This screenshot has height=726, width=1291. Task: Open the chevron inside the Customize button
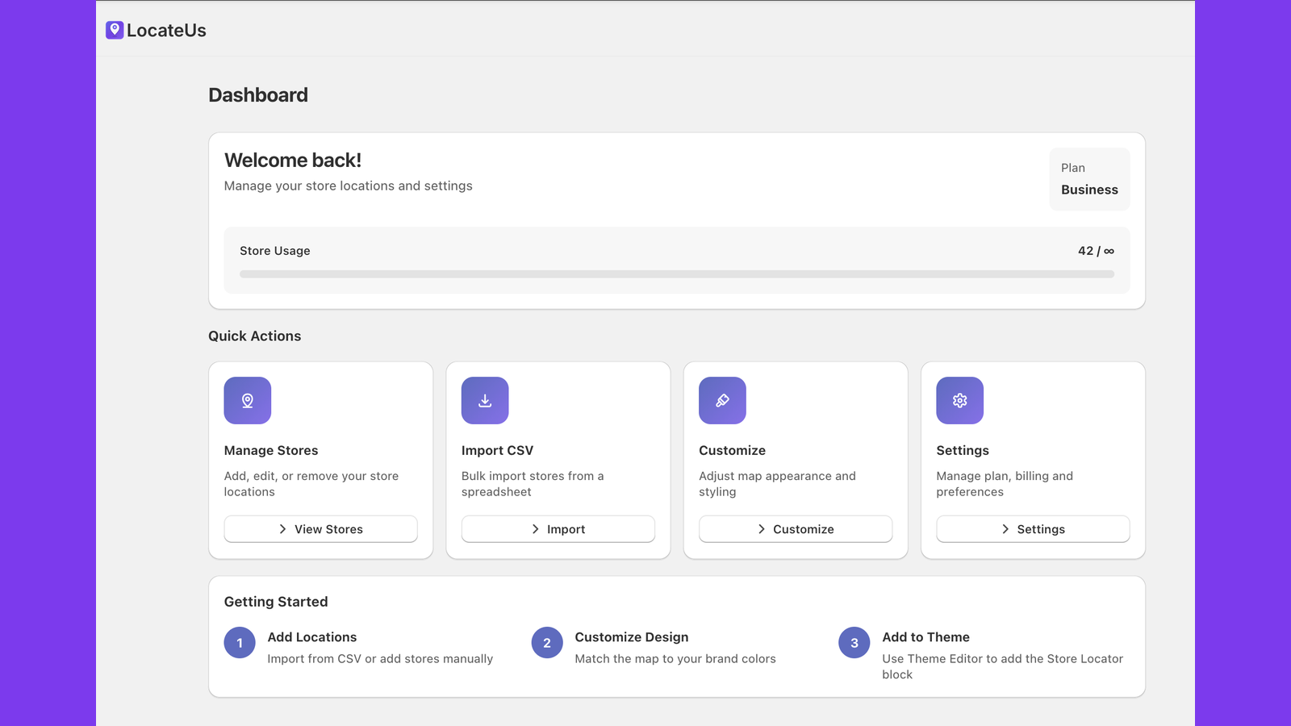(760, 529)
